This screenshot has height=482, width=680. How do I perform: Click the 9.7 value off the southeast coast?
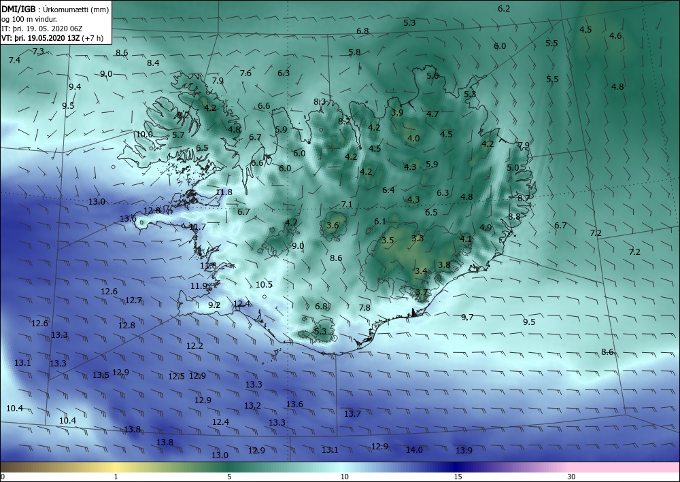coord(467,317)
